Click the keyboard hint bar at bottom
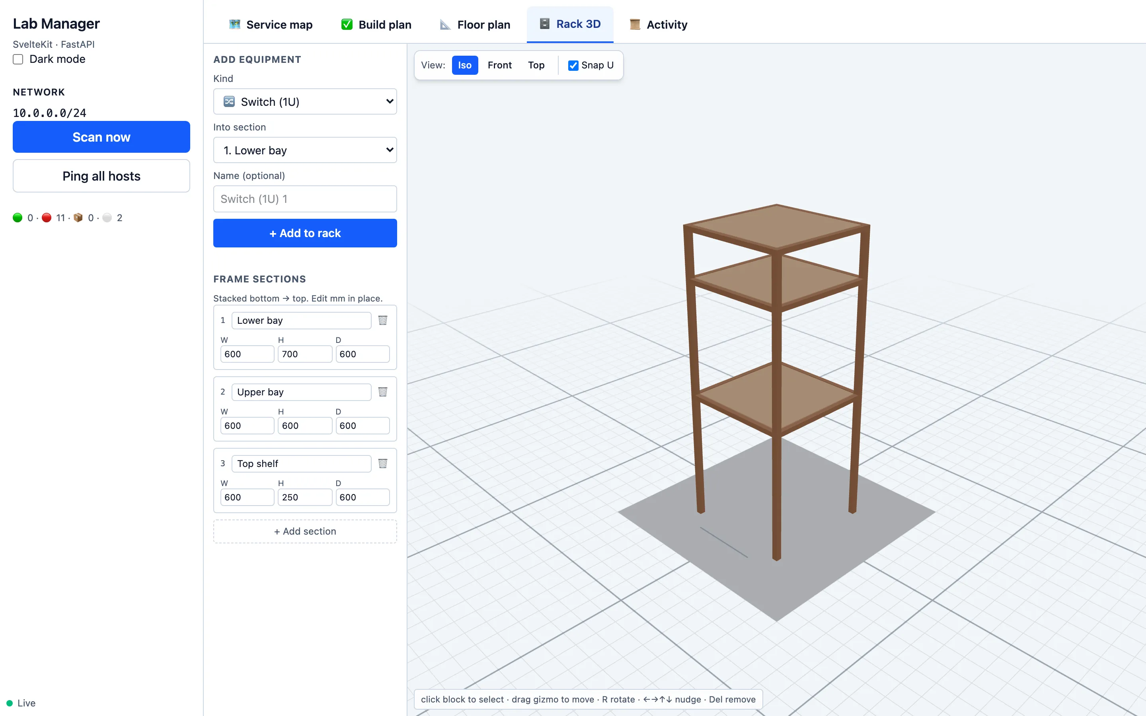This screenshot has height=716, width=1146. click(x=588, y=699)
